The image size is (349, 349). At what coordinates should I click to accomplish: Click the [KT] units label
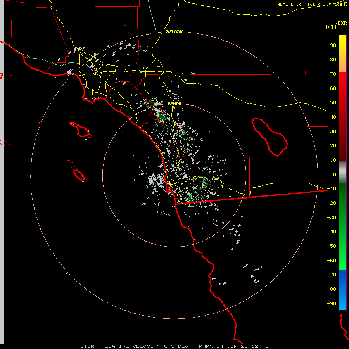331,27
